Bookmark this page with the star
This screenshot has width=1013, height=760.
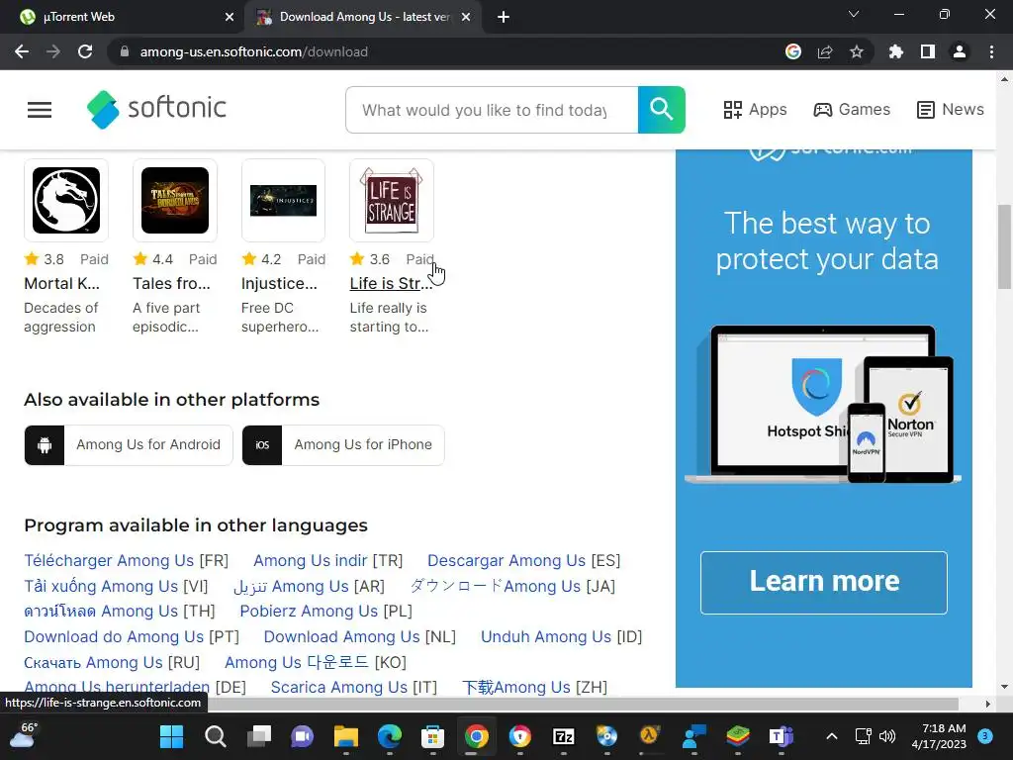(856, 51)
